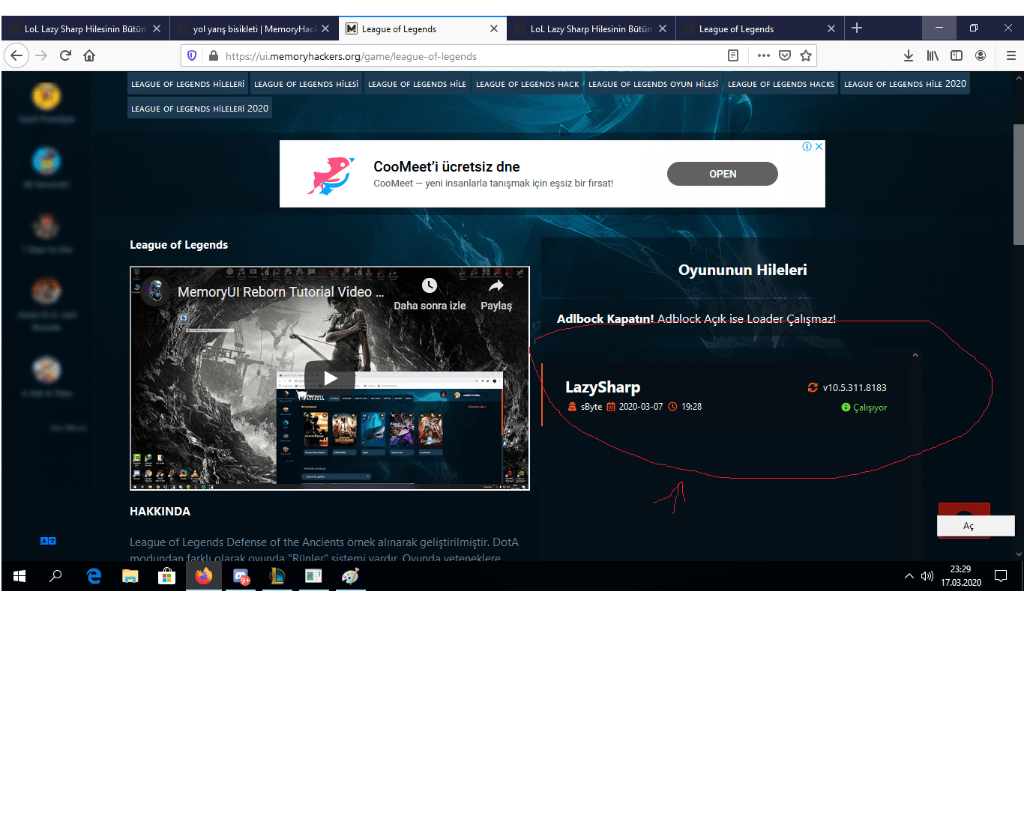Open League of Legends client taskbar icon
Screen dimensions: 1024x830
point(277,576)
